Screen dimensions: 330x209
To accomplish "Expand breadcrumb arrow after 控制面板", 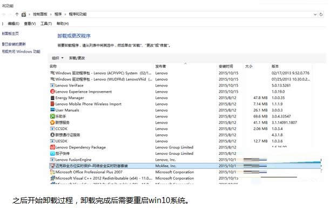I will tap(51, 14).
